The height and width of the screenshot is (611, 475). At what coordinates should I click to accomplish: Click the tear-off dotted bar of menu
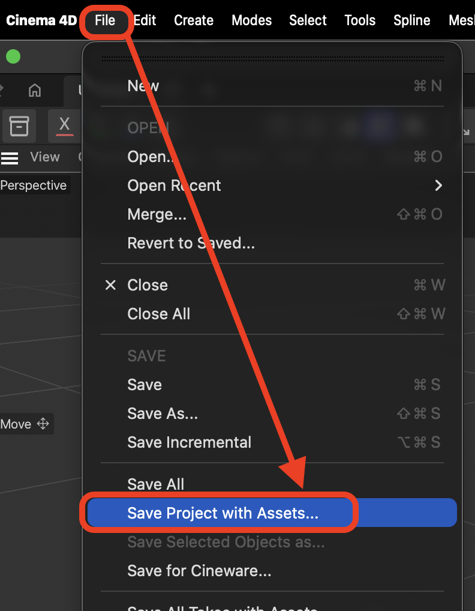(272, 58)
